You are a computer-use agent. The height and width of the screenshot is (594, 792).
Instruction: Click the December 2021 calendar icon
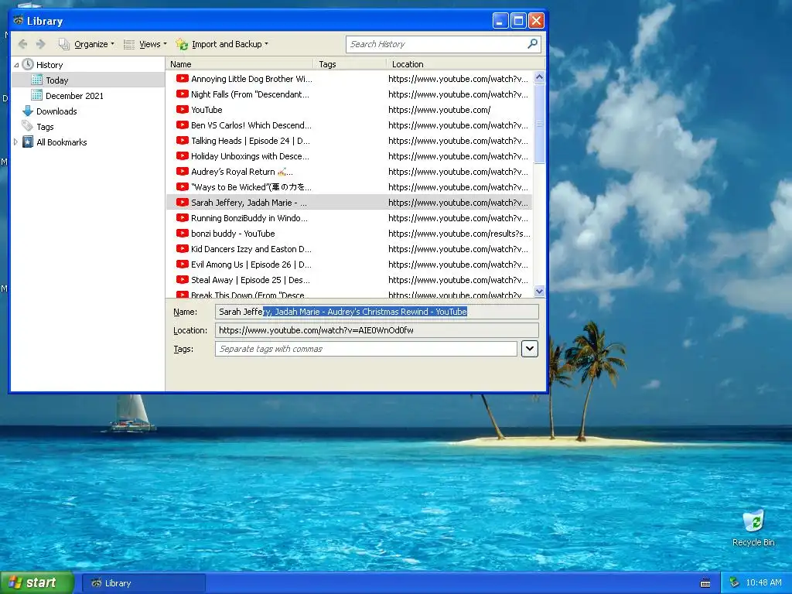click(37, 95)
